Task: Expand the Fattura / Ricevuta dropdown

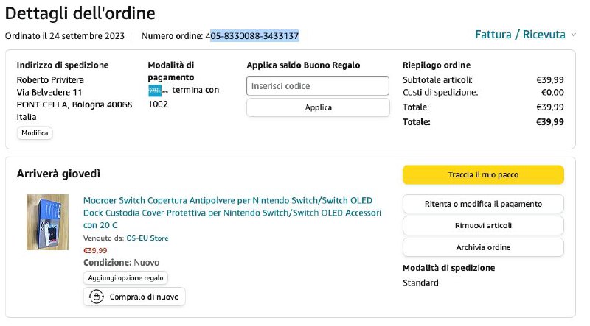Action: [x=525, y=35]
